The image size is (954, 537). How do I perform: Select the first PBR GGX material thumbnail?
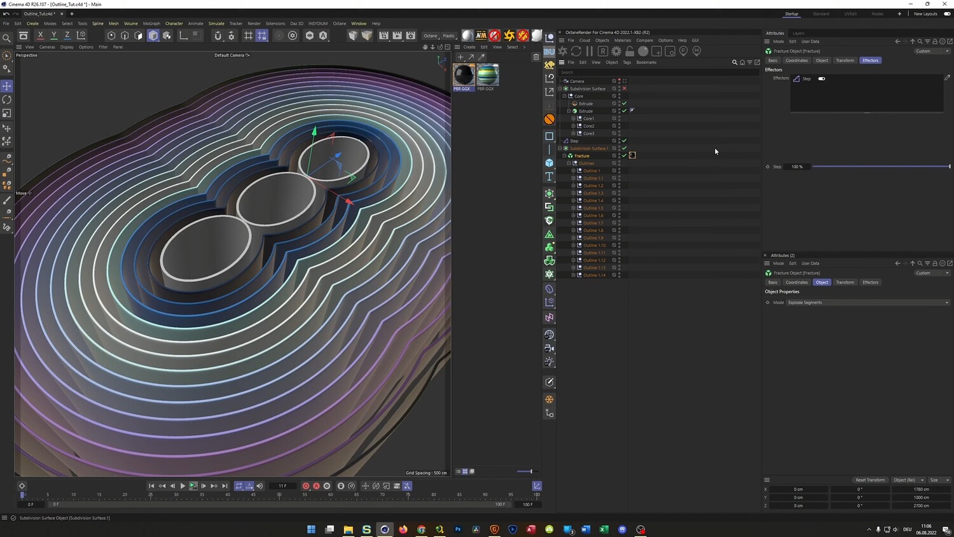point(464,75)
